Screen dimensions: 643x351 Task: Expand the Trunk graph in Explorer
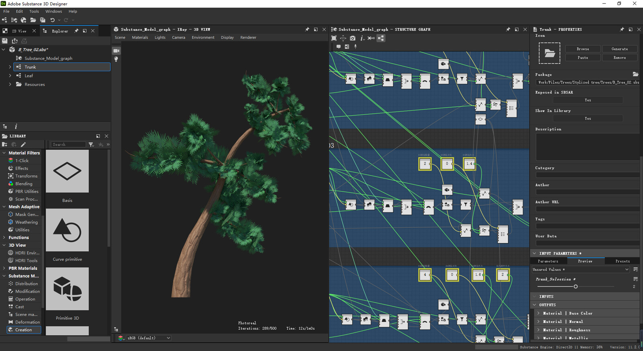(10, 67)
